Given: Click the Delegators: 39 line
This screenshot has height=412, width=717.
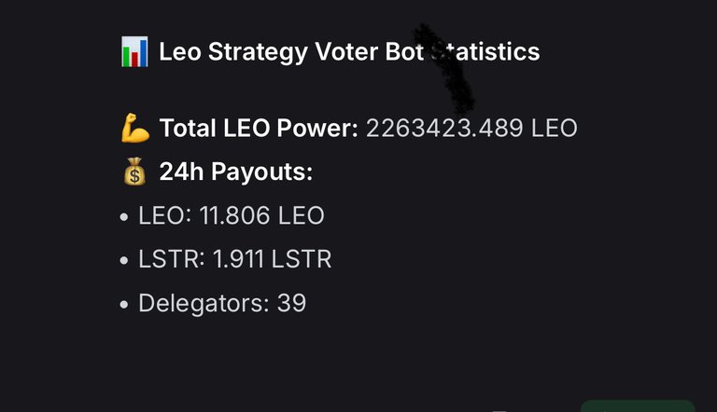Looking at the screenshot, I should pyautogui.click(x=222, y=303).
